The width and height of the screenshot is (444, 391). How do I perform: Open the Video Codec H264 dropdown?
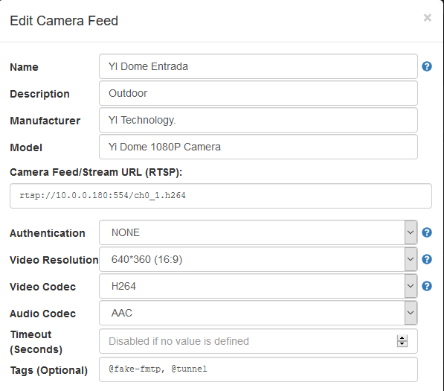(x=258, y=286)
